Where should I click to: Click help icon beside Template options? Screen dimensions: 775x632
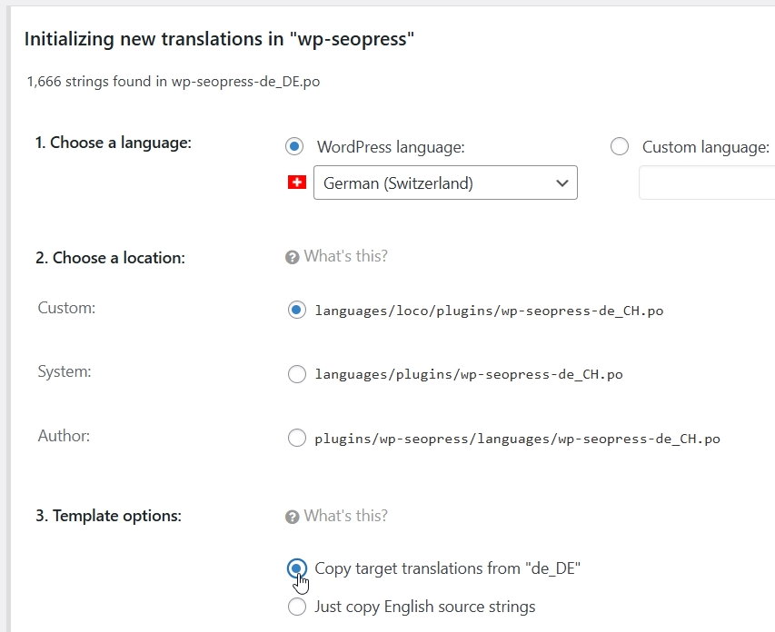point(292,517)
